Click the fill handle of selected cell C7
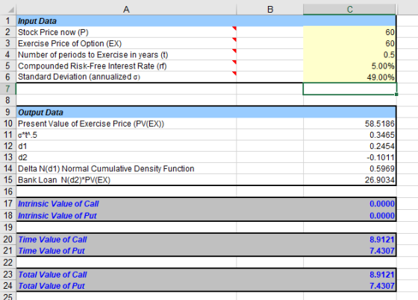 point(396,95)
